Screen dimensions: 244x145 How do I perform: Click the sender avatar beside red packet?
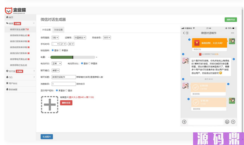point(232,41)
